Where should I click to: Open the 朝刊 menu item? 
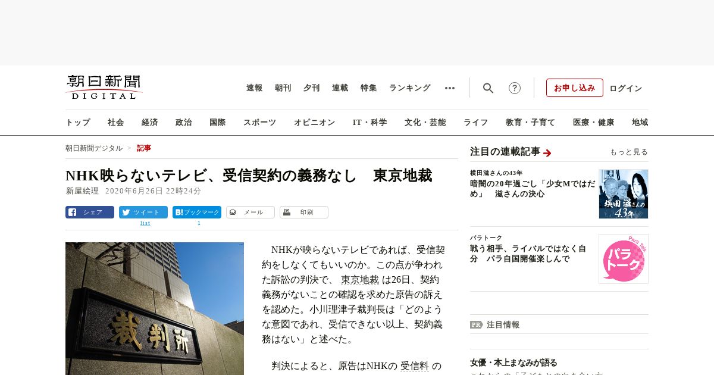(283, 88)
